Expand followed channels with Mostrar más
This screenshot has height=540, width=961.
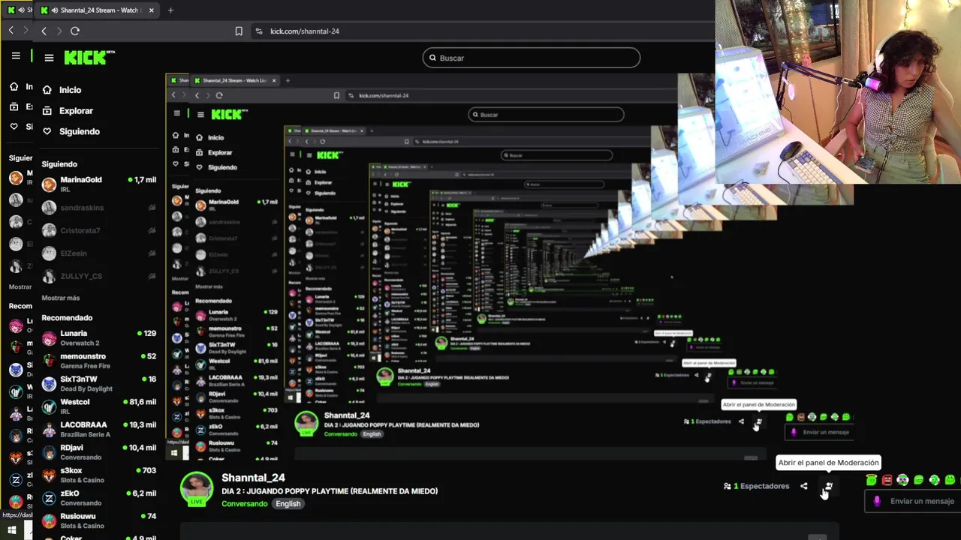(61, 298)
